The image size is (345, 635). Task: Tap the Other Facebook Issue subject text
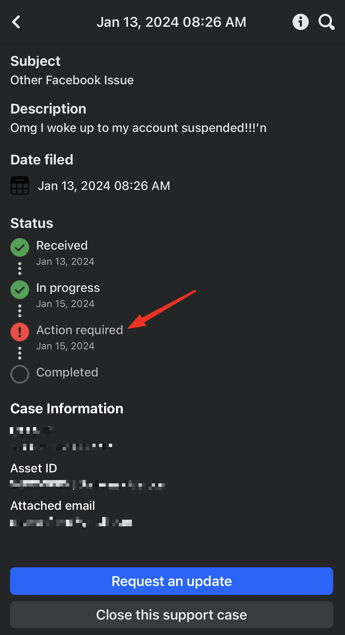click(x=72, y=80)
